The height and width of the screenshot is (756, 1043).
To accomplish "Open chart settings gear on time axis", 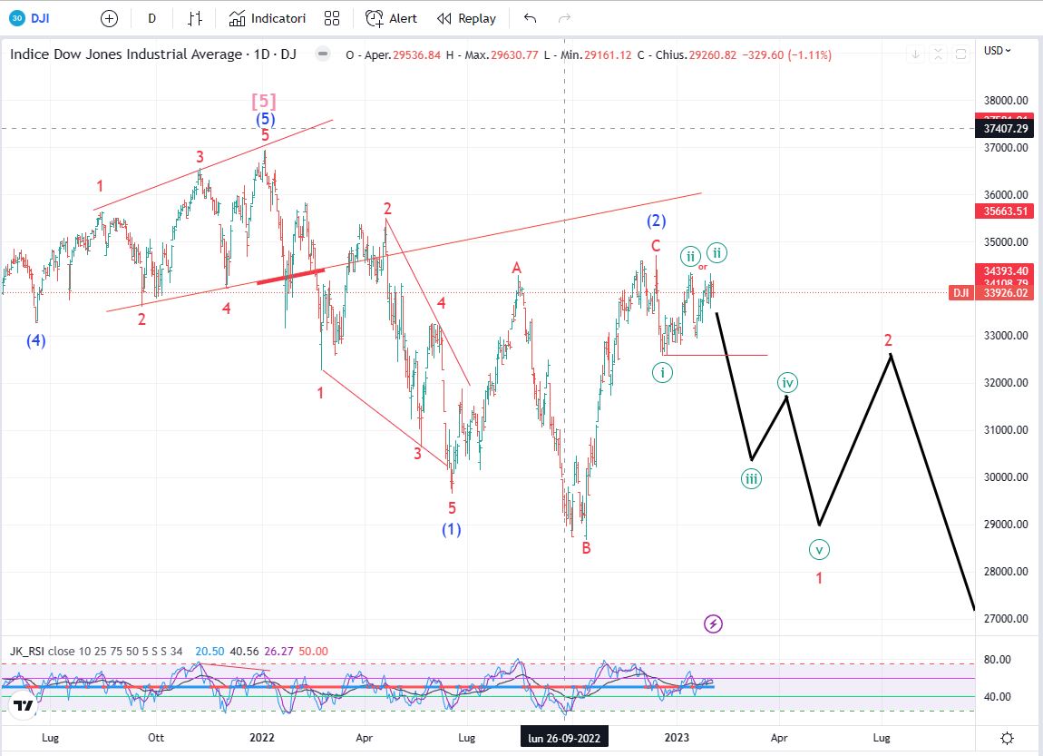I will pyautogui.click(x=1007, y=738).
